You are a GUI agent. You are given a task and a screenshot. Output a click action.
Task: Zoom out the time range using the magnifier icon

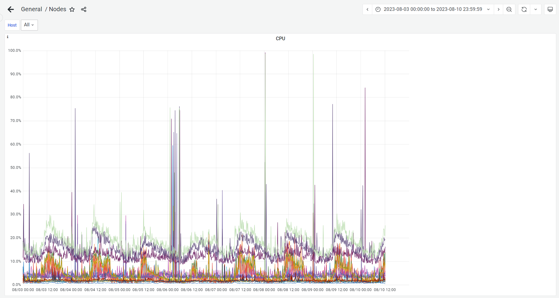point(509,9)
